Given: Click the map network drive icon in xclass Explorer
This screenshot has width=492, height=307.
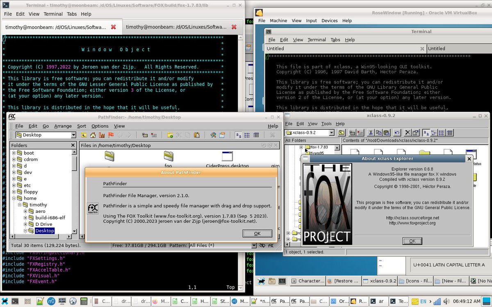Looking at the screenshot, I should (x=352, y=133).
